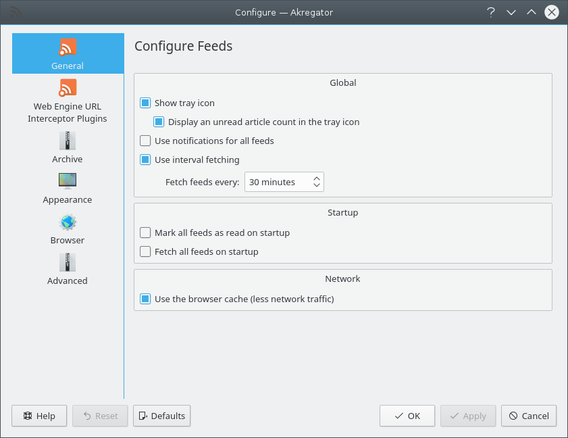This screenshot has height=438, width=568.
Task: Open the Advanced settings icon
Action: [68, 262]
